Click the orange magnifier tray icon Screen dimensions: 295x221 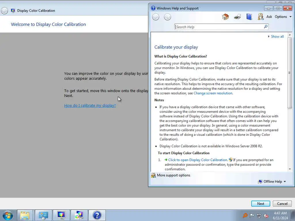(x=245, y=215)
